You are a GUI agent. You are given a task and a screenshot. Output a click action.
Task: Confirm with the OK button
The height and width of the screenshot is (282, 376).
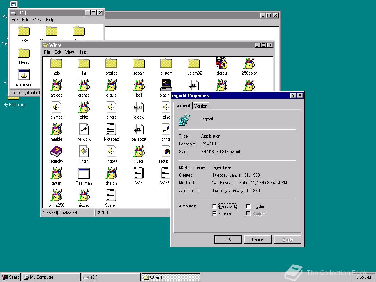(x=228, y=239)
